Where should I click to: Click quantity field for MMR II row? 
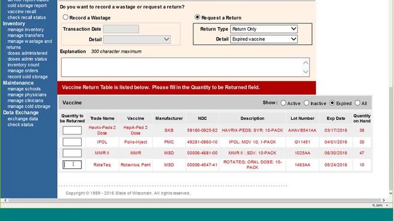click(x=72, y=153)
